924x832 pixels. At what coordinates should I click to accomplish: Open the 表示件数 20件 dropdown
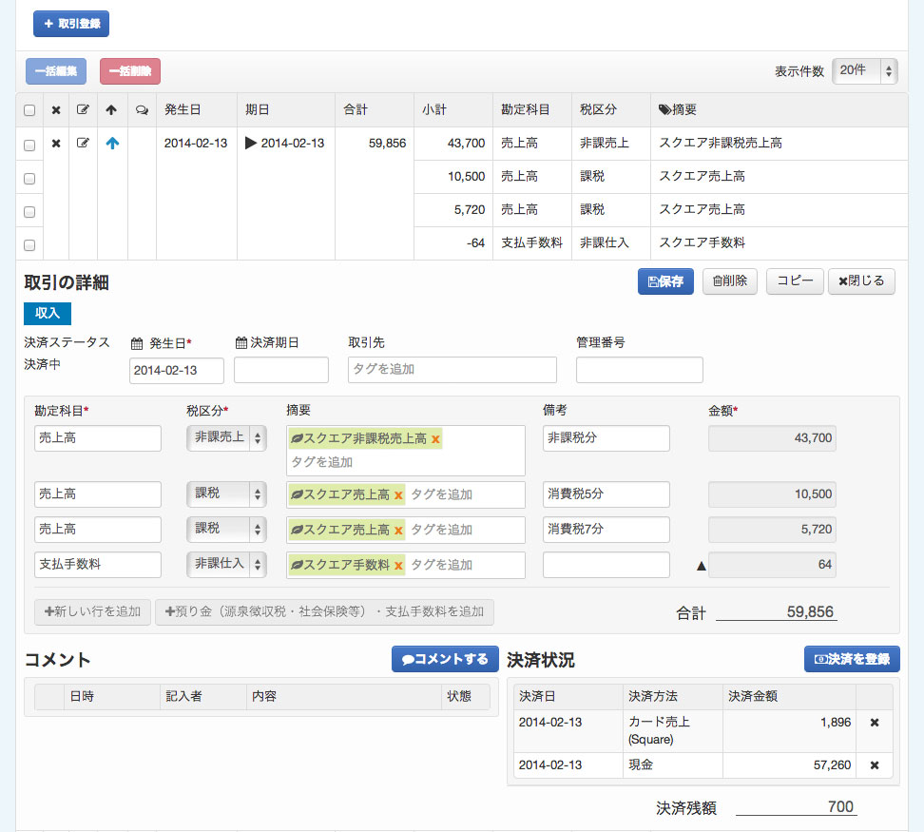(x=864, y=70)
